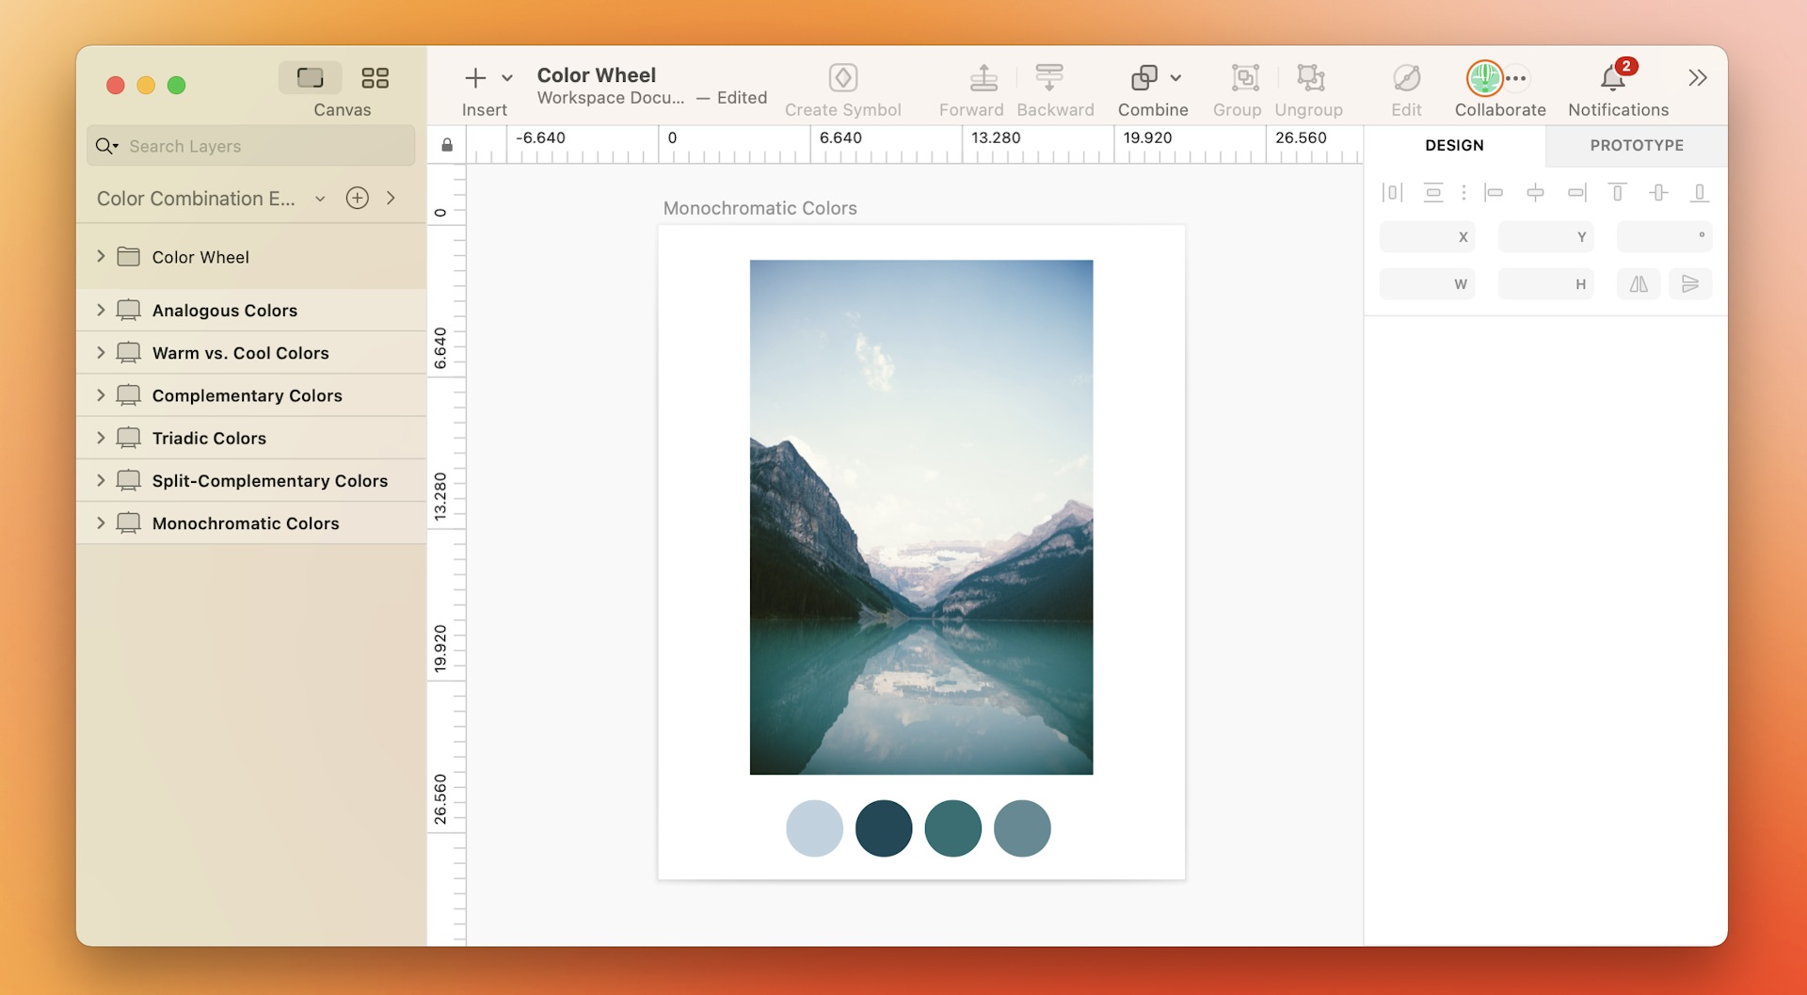Open the Notifications bell
Viewport: 1807px width, 995px height.
tap(1613, 78)
